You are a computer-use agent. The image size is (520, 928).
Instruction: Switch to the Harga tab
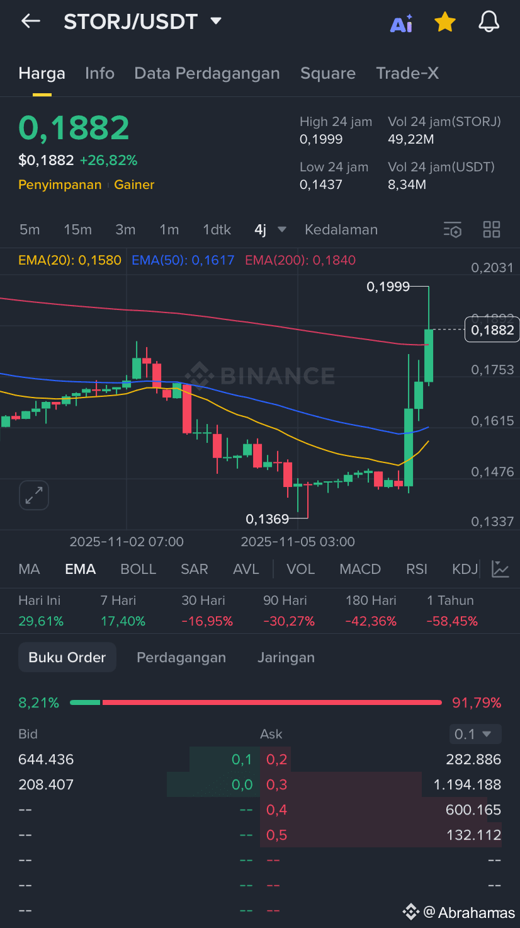42,73
